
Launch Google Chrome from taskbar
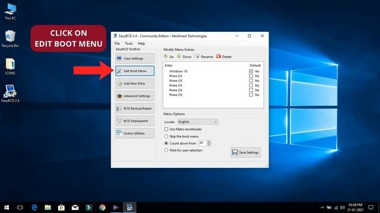click(x=102, y=208)
